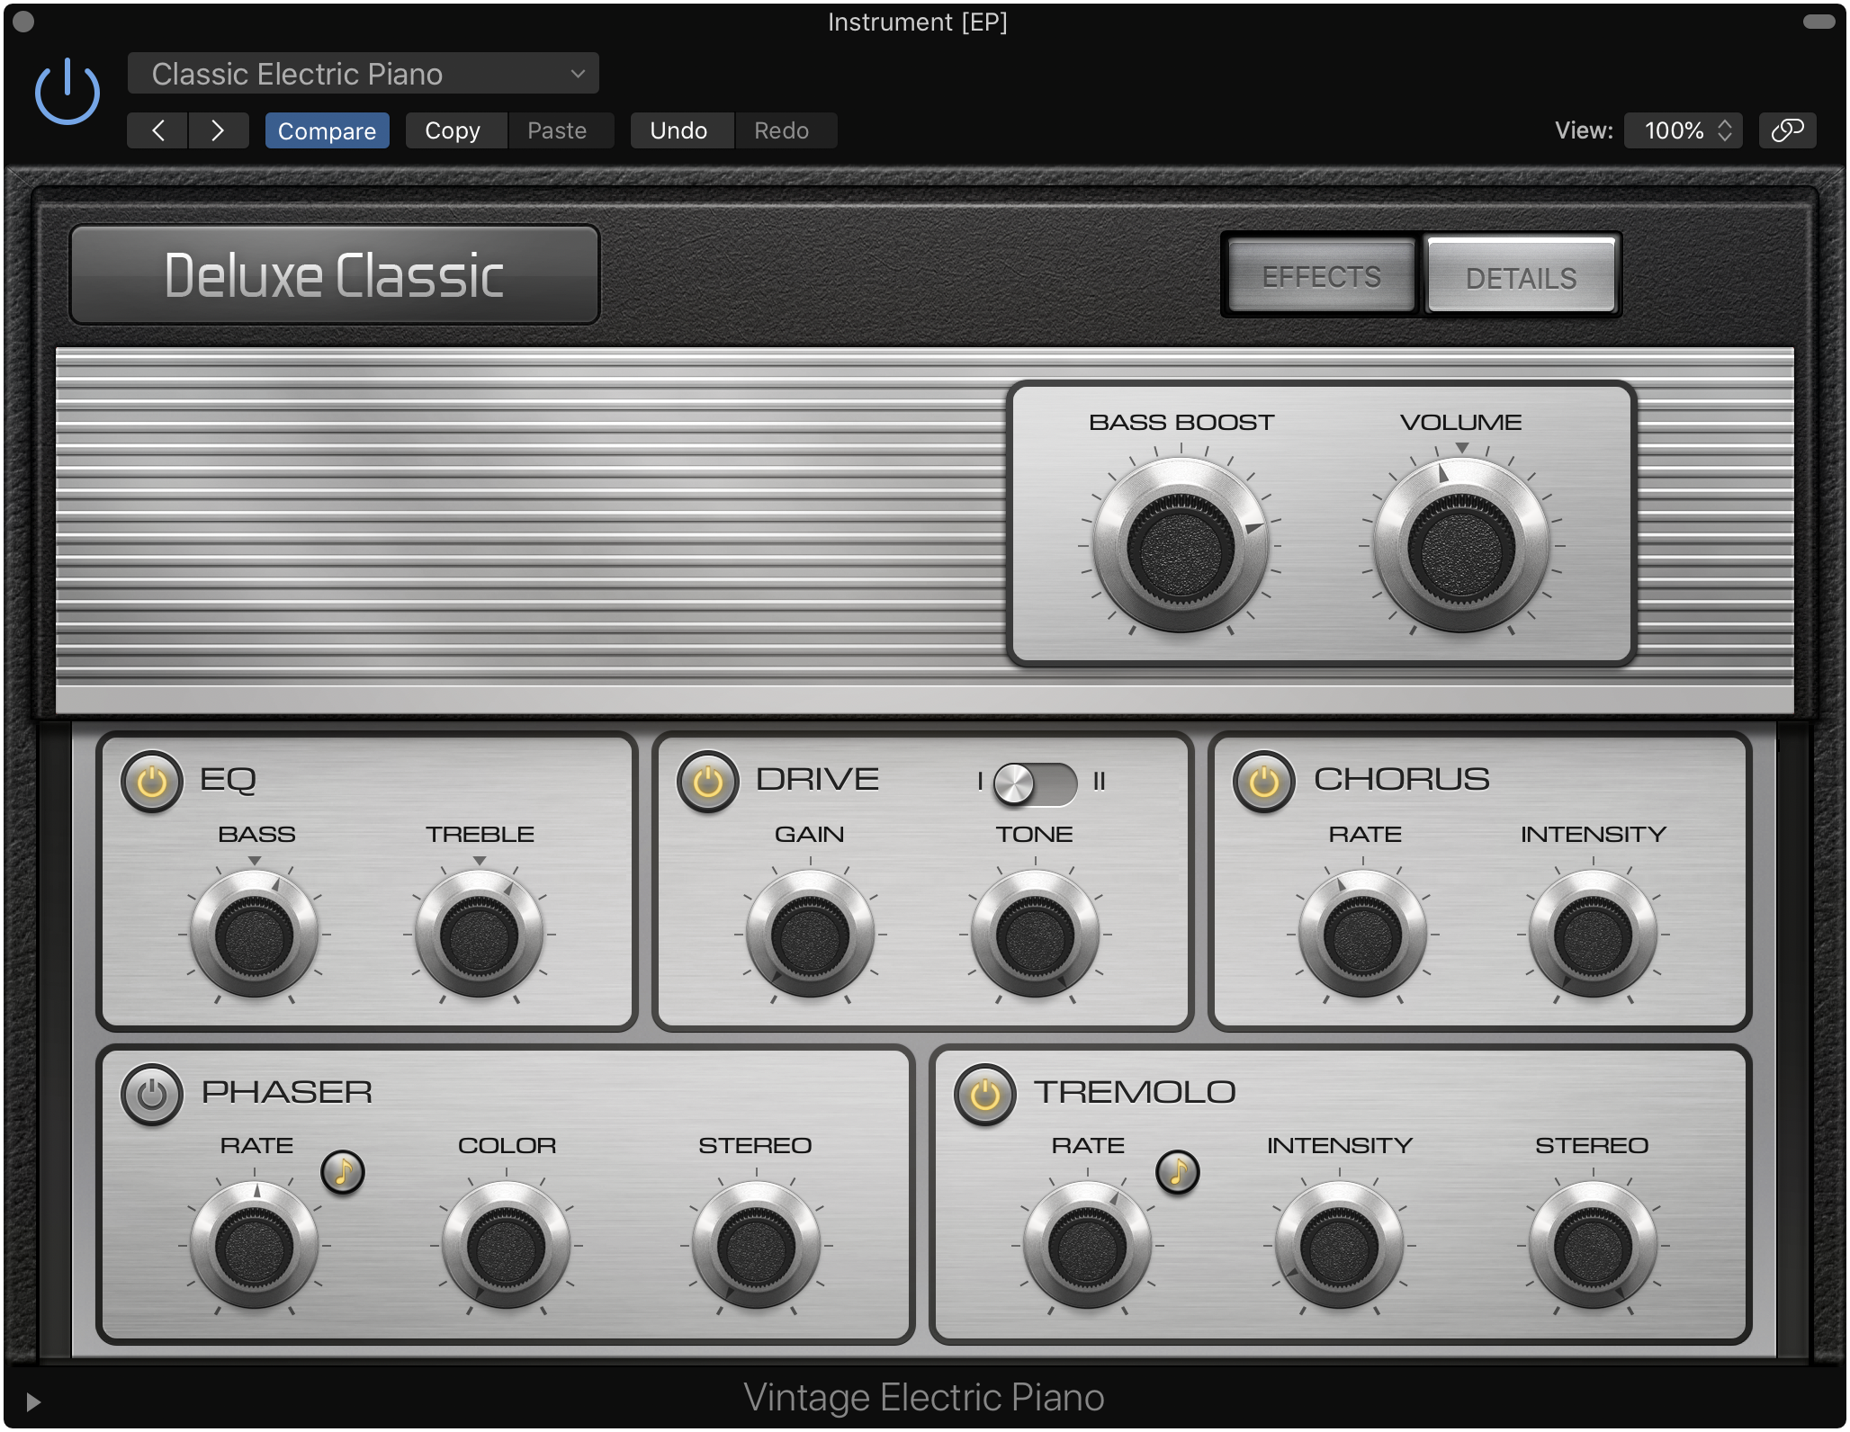Image resolution: width=1850 pixels, height=1432 pixels.
Task: Expand extended parameters disclosure triangle
Action: 33,1401
